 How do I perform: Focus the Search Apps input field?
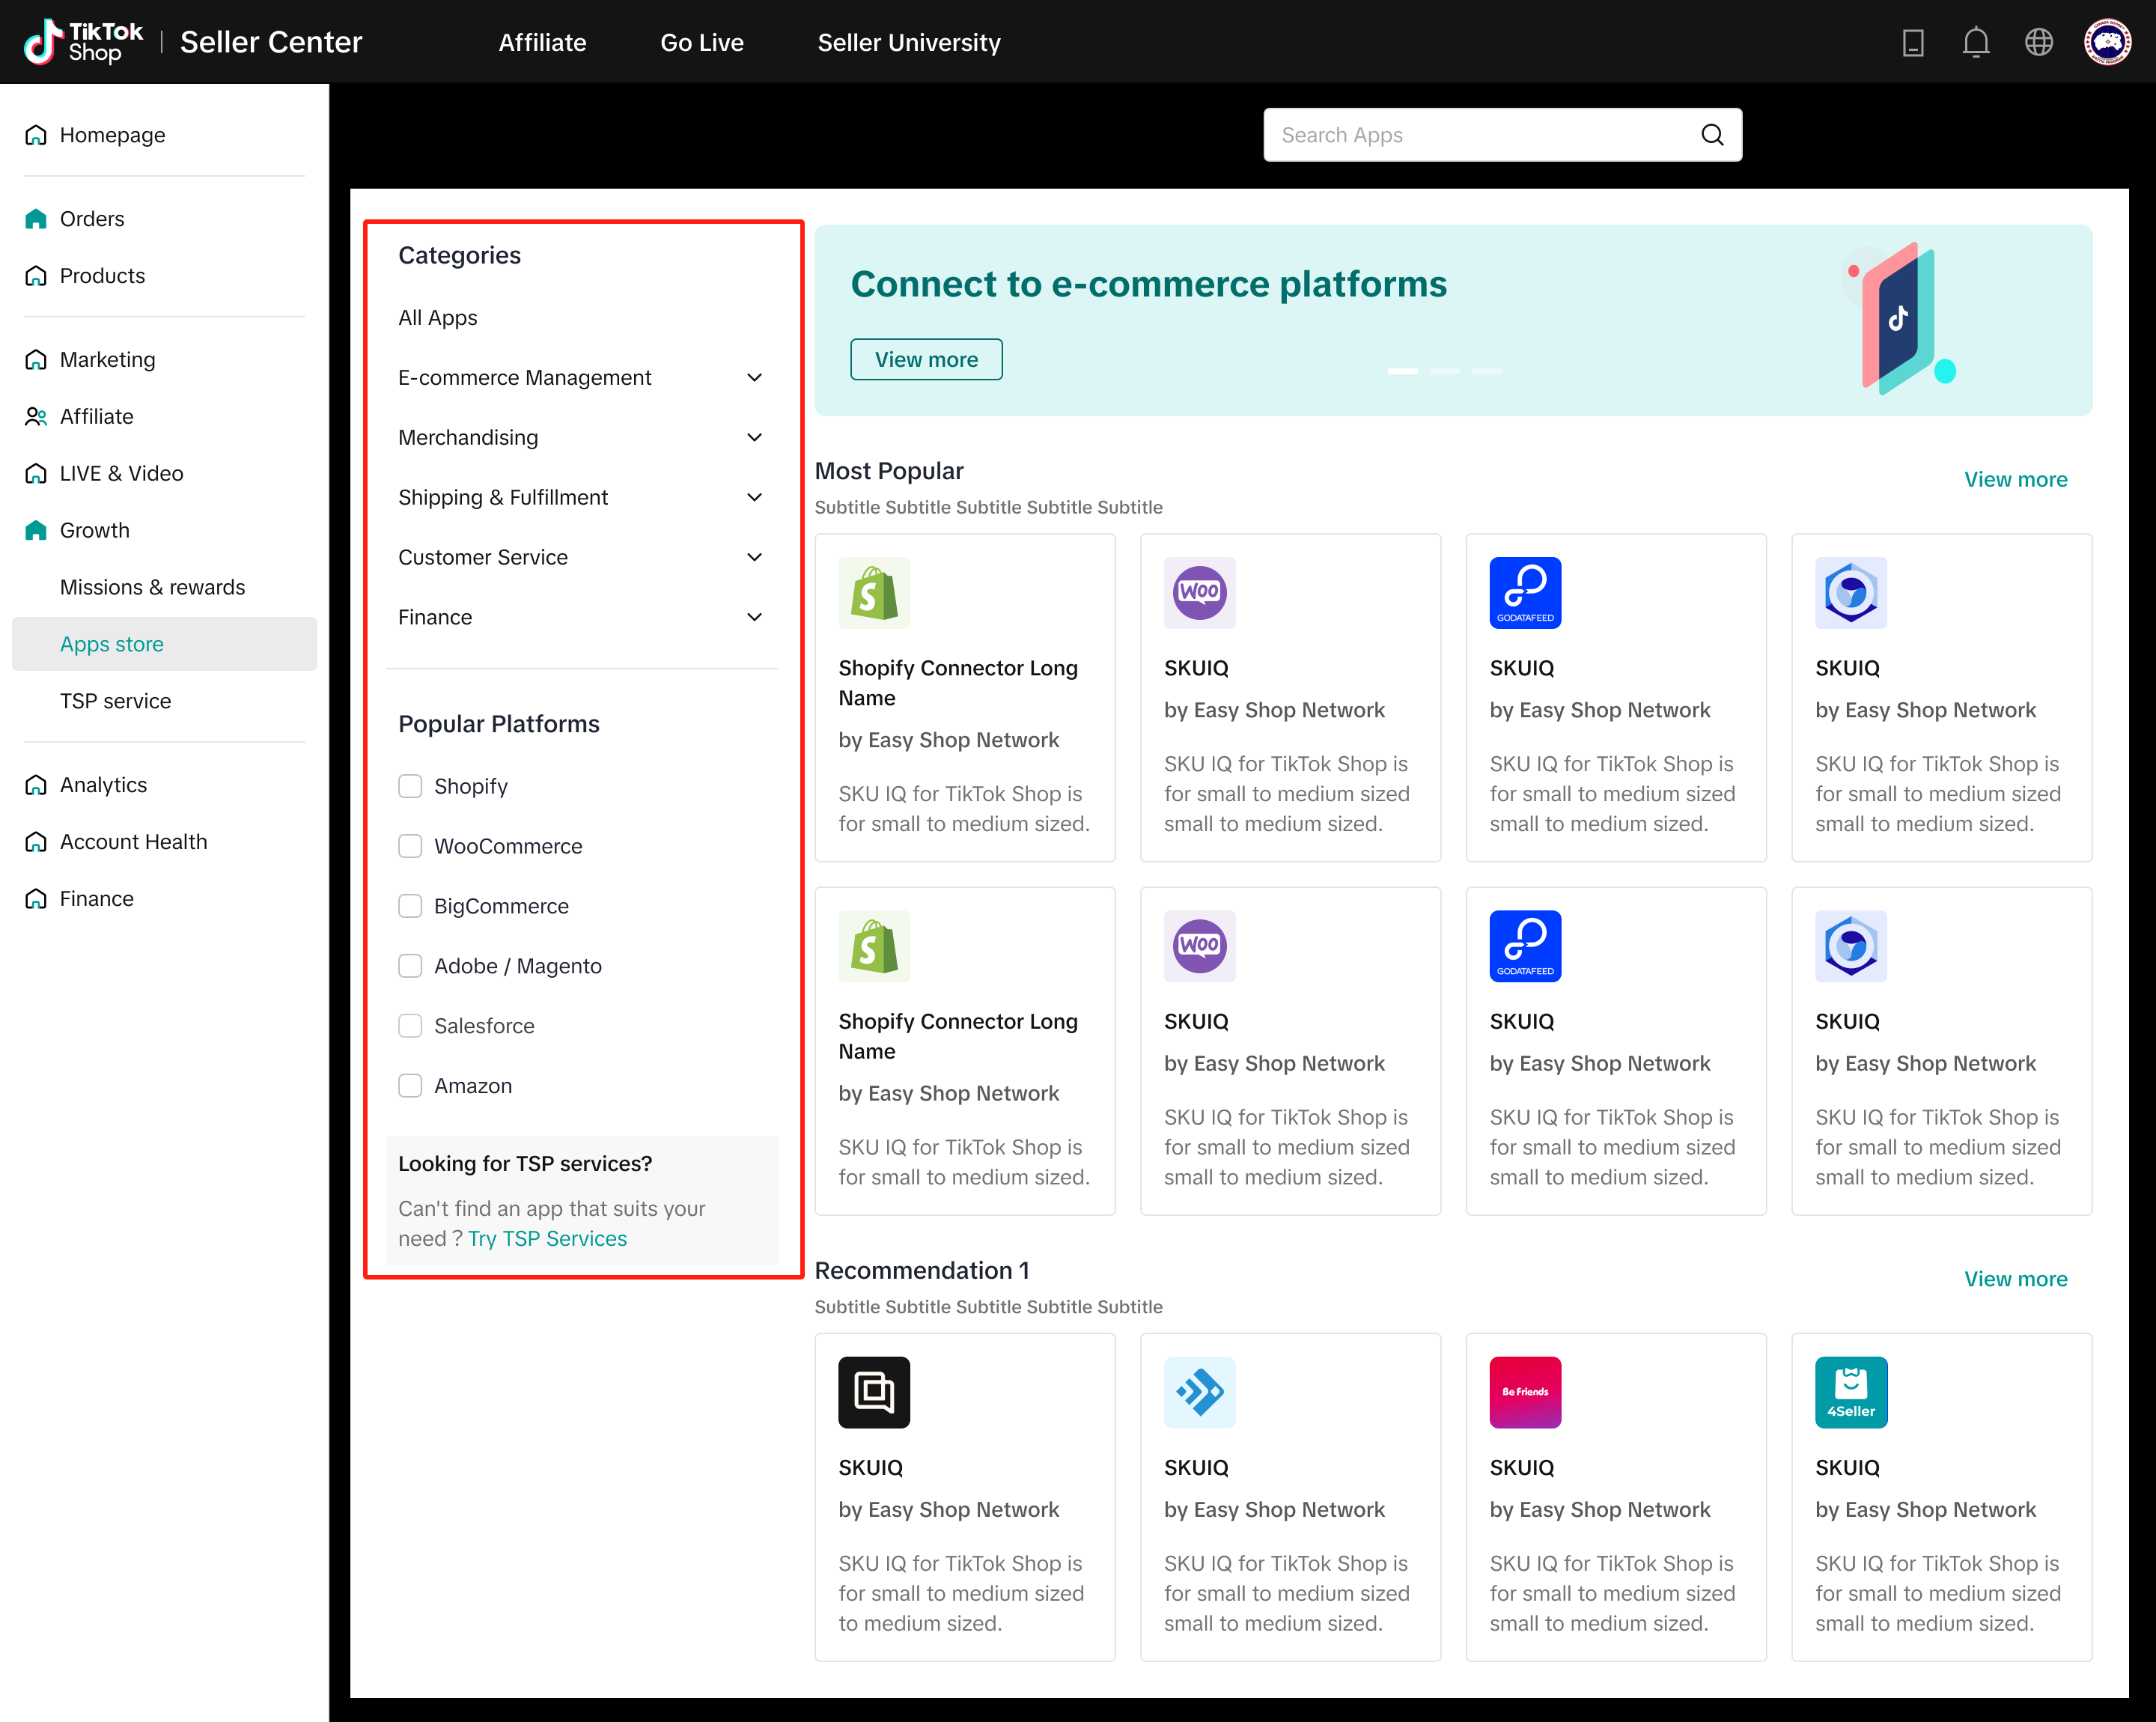pos(1480,135)
